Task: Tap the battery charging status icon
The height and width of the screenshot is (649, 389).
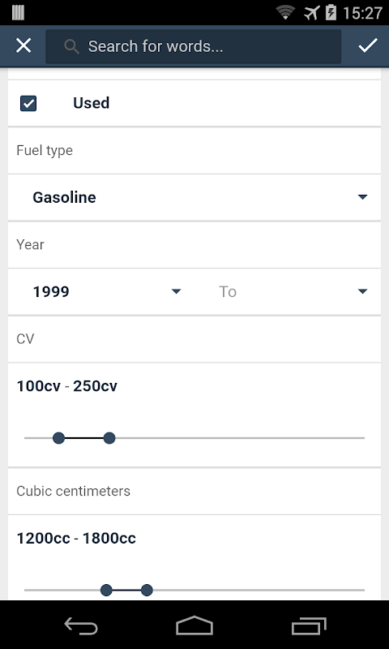Action: (331, 12)
